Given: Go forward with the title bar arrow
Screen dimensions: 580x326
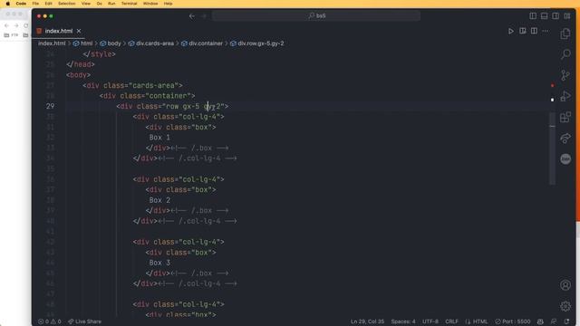Looking at the screenshot, I should pos(204,16).
